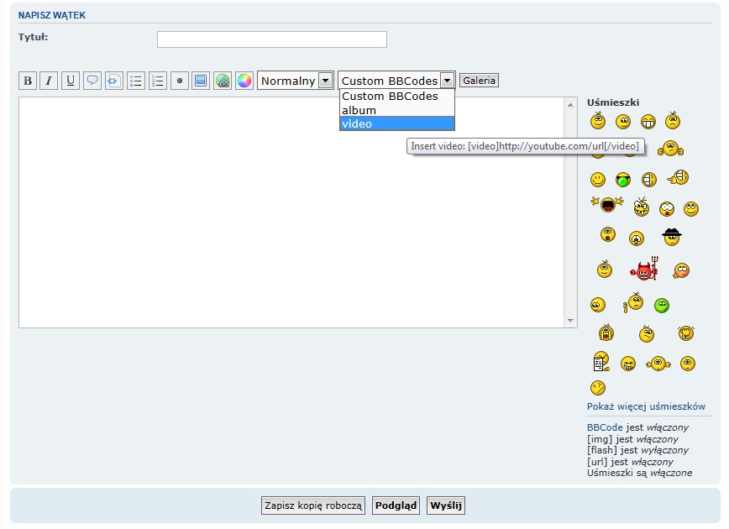
Task: Open Pokaż więcej uśmieszków link
Action: pyautogui.click(x=646, y=406)
